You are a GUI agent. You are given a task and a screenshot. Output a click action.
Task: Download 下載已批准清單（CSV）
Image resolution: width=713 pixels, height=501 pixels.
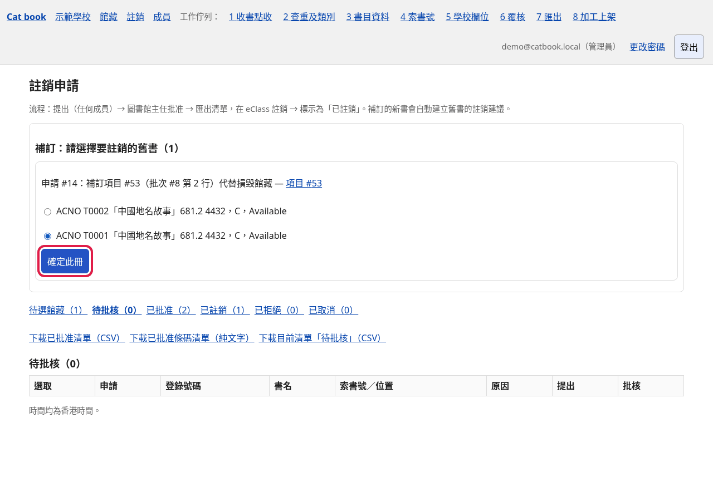[77, 338]
